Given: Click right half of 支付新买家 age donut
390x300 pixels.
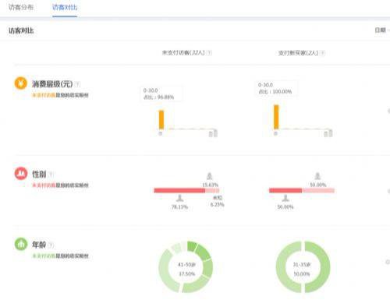Looking at the screenshot, I should pyautogui.click(x=325, y=266).
